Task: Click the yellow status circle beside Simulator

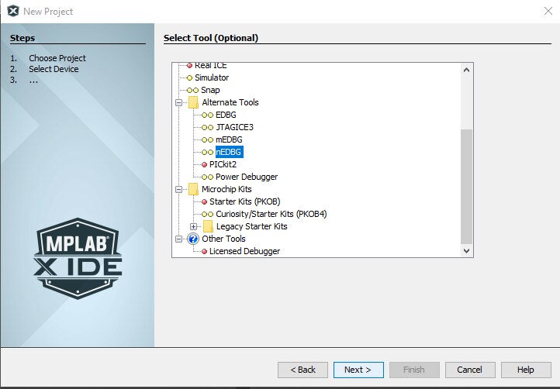Action: (190, 77)
